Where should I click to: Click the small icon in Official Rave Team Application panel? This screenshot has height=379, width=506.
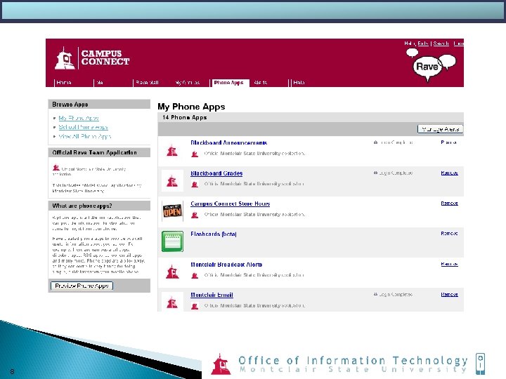(56, 168)
